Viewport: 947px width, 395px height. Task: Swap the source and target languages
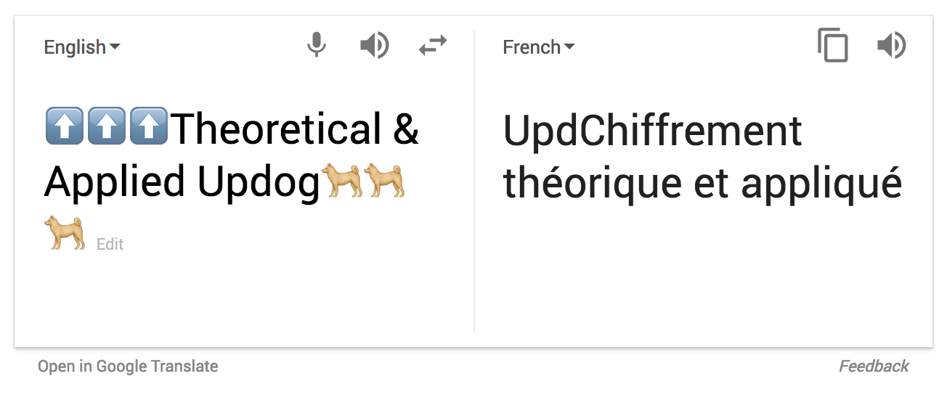click(x=433, y=46)
